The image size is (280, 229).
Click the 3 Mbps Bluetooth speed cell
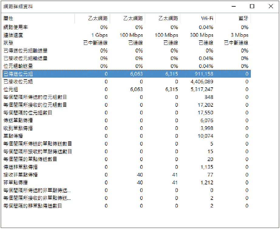tap(240, 35)
